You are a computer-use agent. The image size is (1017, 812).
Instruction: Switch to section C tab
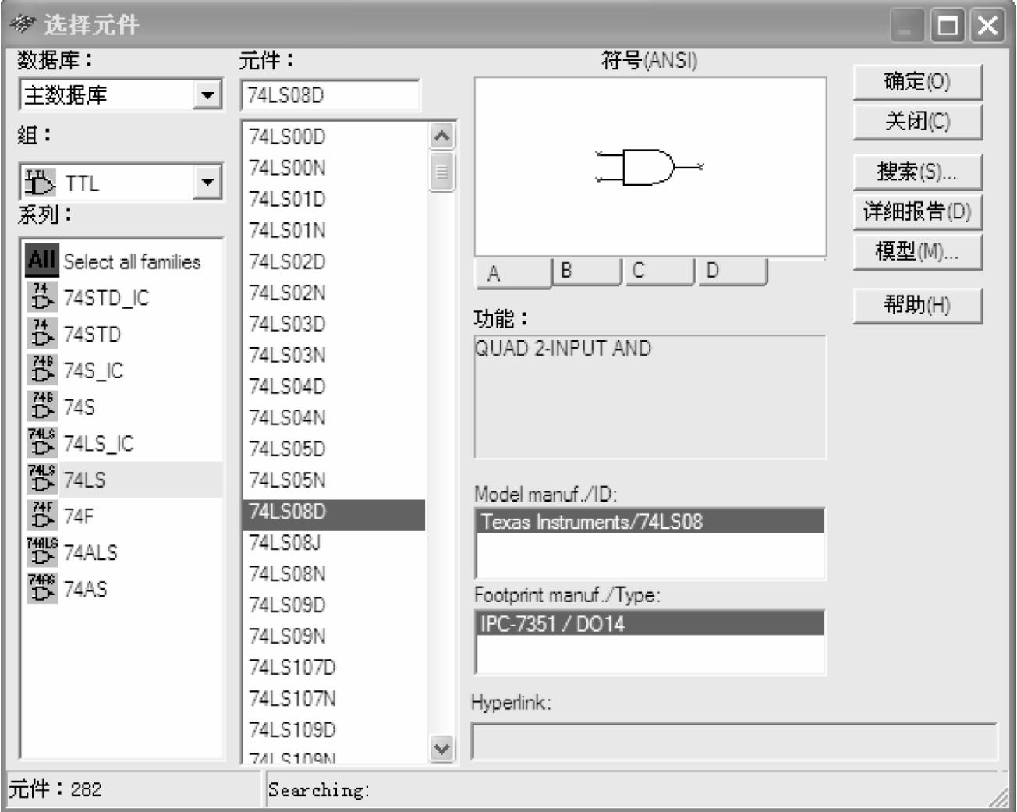pyautogui.click(x=659, y=271)
